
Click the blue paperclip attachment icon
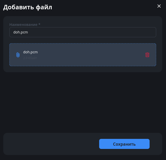point(18,55)
